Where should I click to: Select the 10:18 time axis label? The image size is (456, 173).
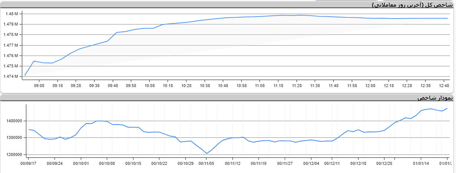click(x=168, y=86)
